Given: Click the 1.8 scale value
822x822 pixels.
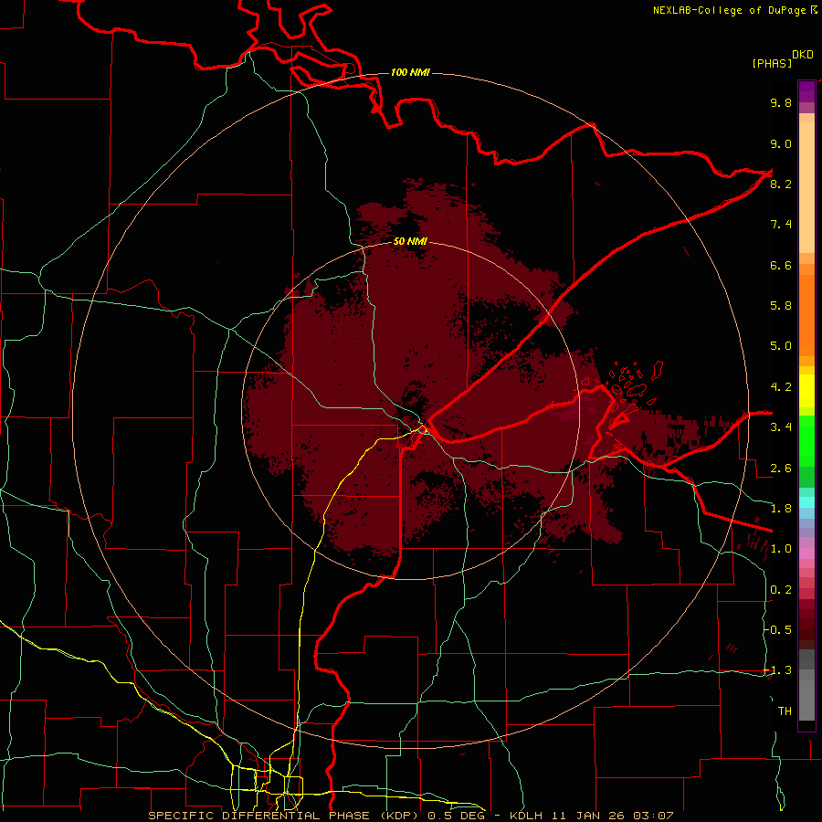Looking at the screenshot, I should [781, 509].
